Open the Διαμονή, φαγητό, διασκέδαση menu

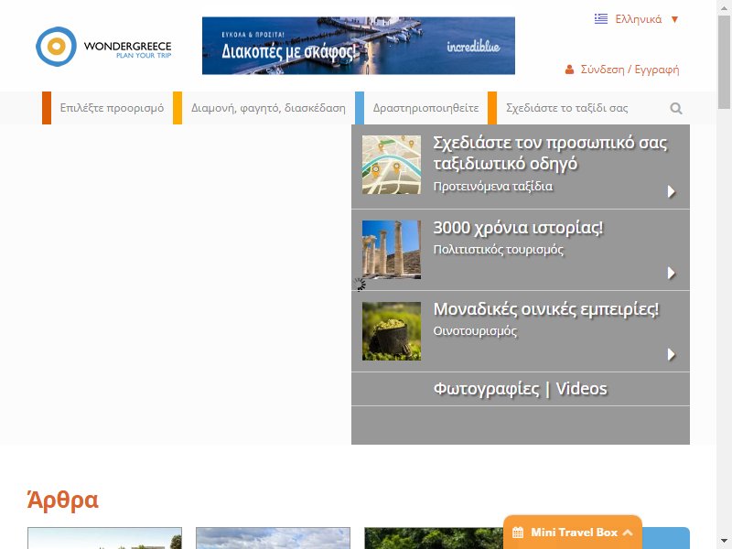point(268,108)
